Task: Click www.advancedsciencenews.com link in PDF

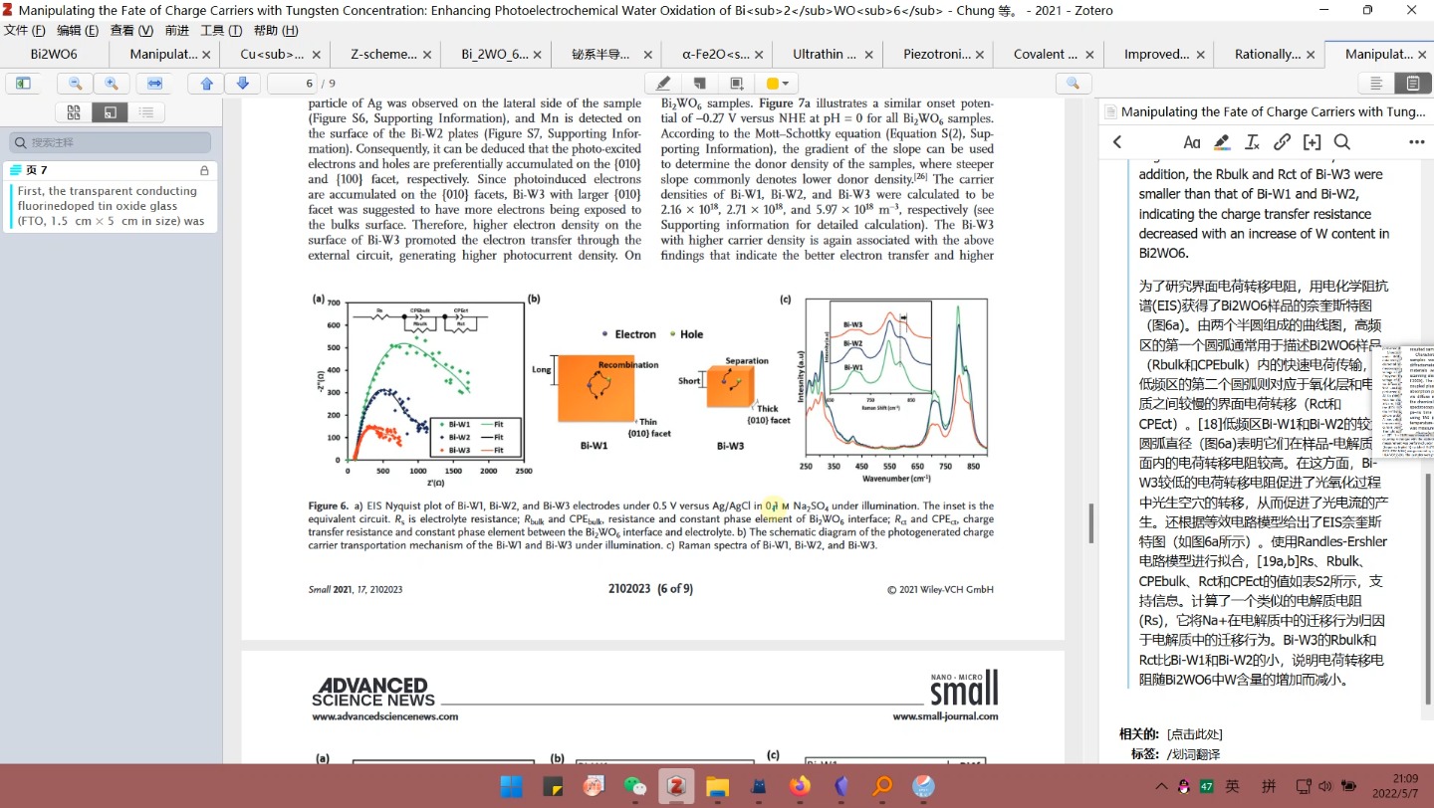Action: click(x=384, y=716)
